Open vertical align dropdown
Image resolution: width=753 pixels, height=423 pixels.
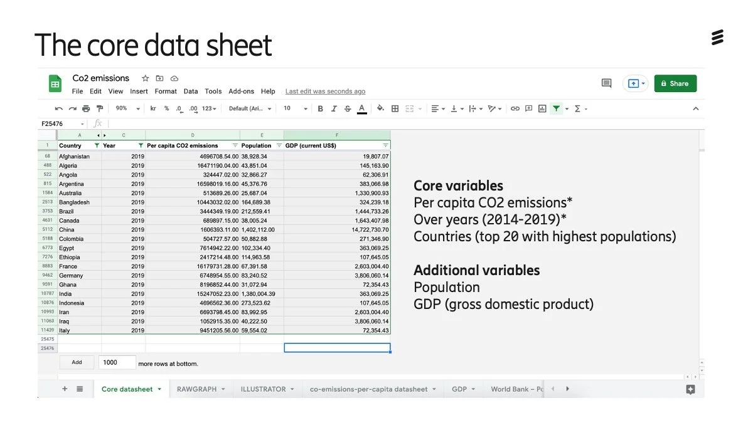[456, 108]
